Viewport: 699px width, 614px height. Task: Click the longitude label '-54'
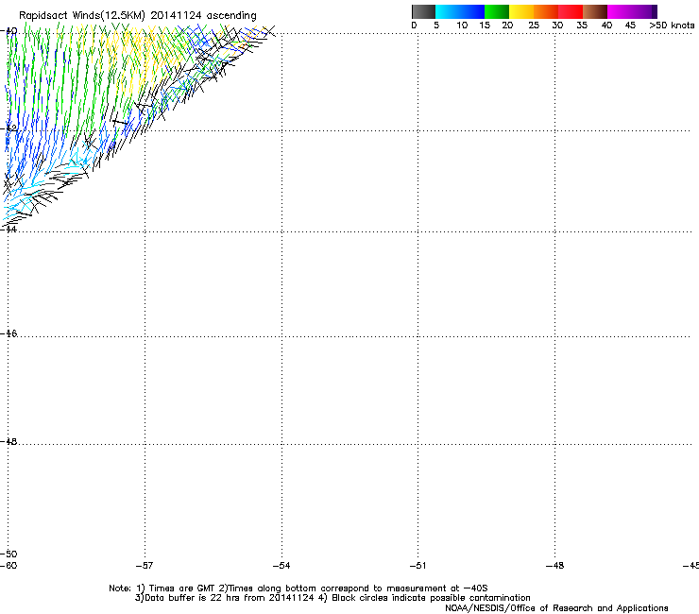(x=281, y=566)
